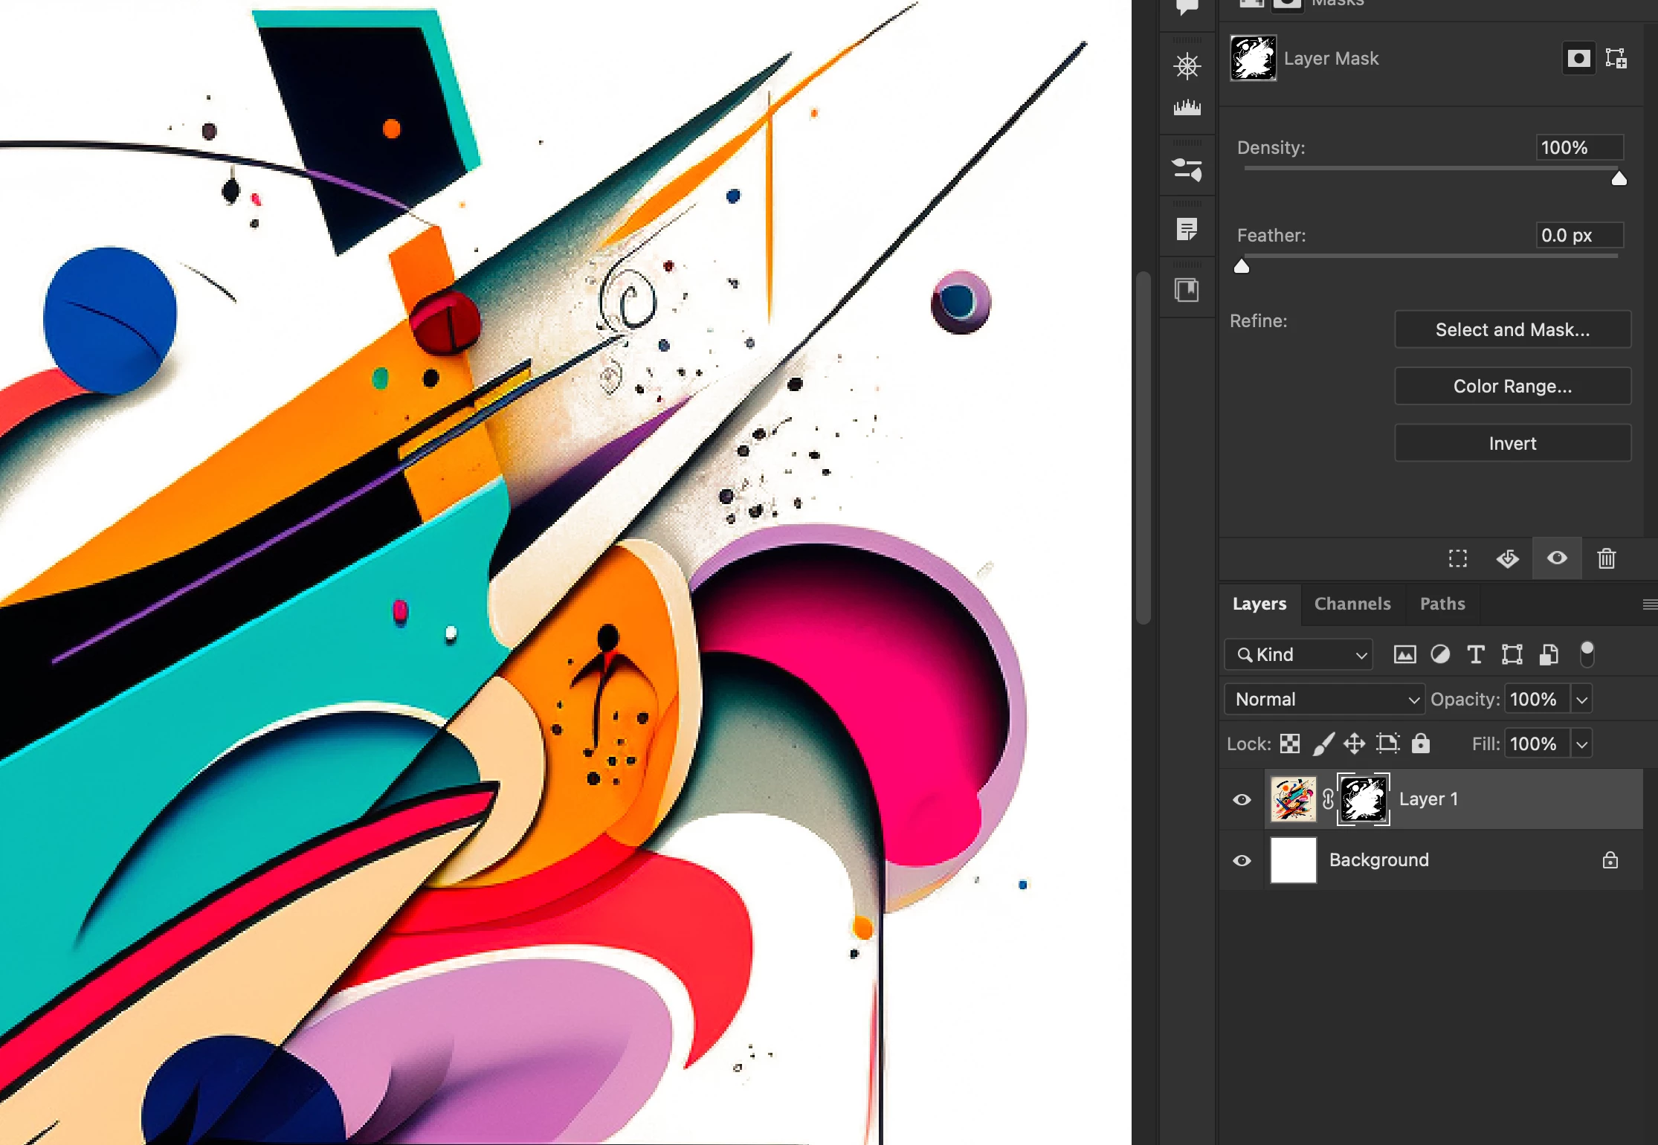Hide the Background layer
The width and height of the screenshot is (1658, 1145).
coord(1242,861)
